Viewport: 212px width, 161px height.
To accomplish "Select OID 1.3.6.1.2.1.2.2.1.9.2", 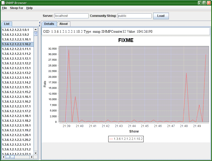I will pyautogui.click(x=18, y=35).
